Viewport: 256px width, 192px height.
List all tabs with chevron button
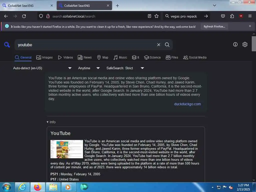(x=214, y=5)
